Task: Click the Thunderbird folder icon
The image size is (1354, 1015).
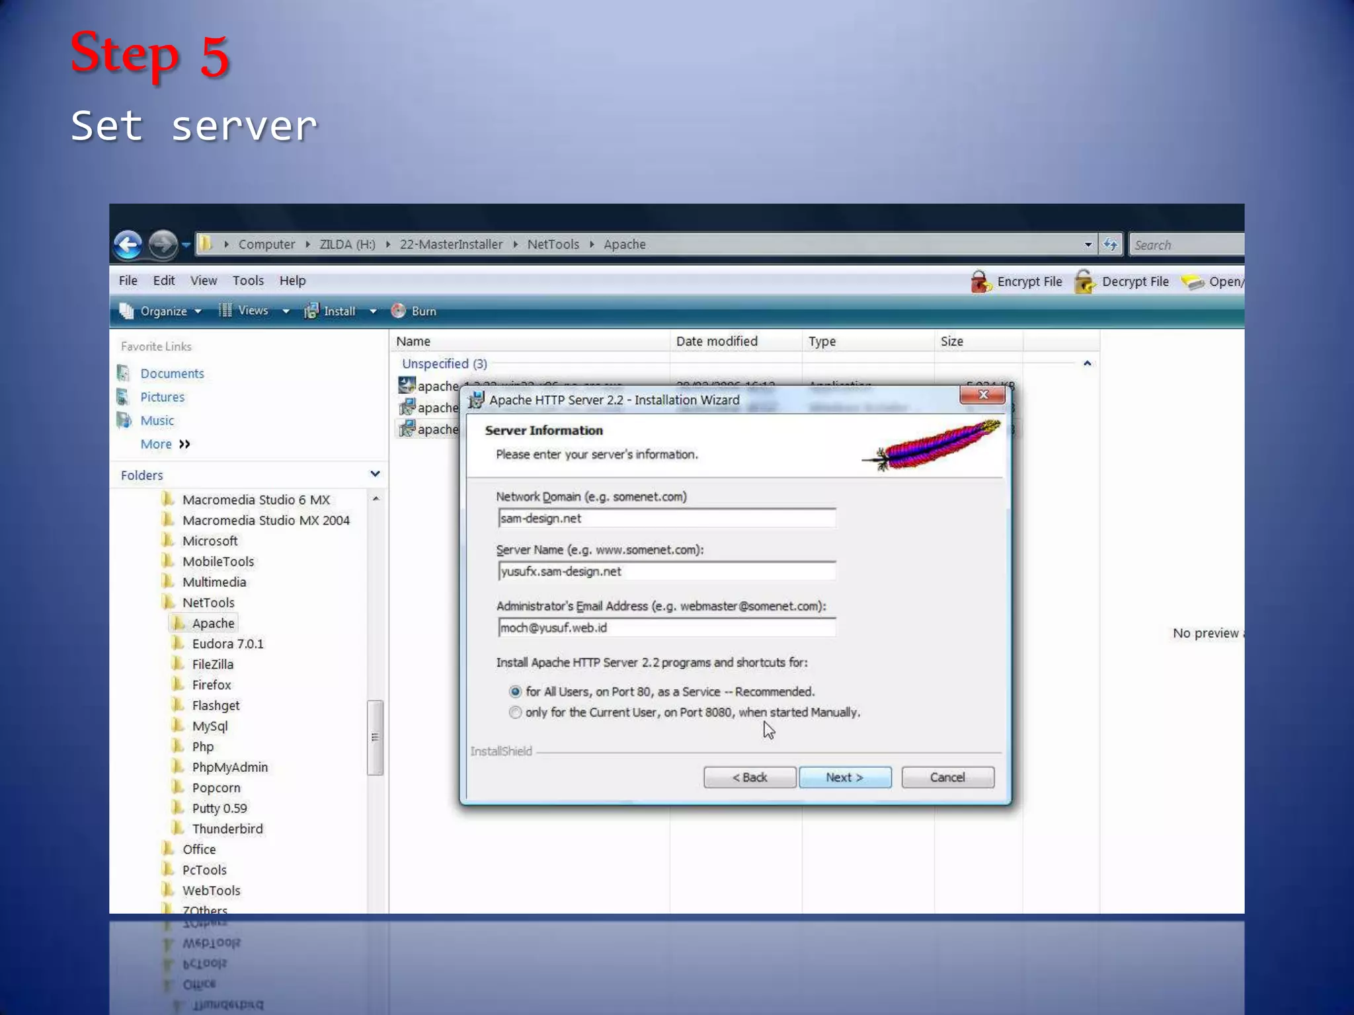Action: [x=178, y=828]
